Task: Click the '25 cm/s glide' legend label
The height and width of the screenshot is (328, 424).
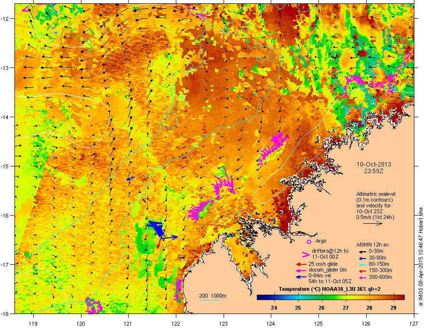Action: tap(323, 264)
